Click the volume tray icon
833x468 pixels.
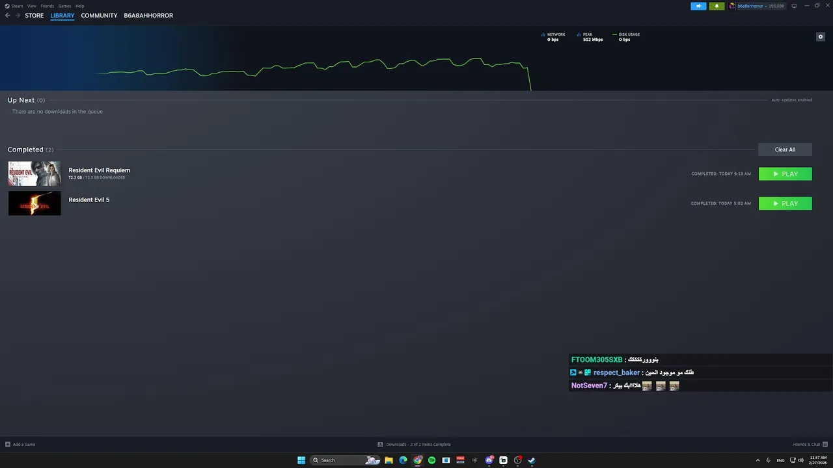800,460
